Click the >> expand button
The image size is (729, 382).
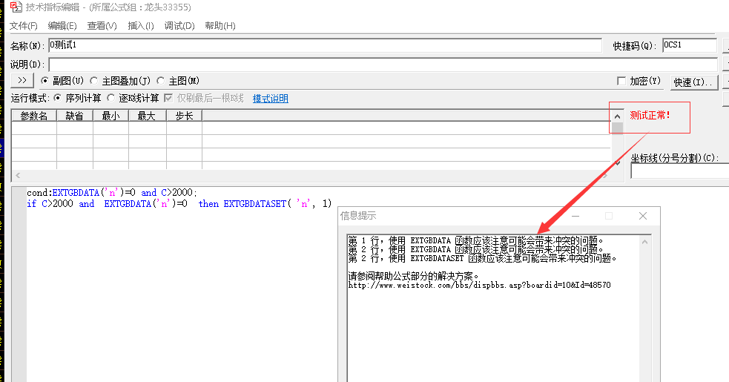click(22, 80)
